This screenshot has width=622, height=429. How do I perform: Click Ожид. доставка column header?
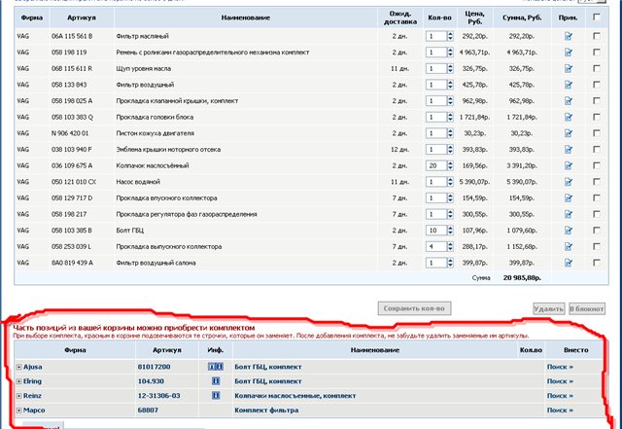click(400, 18)
